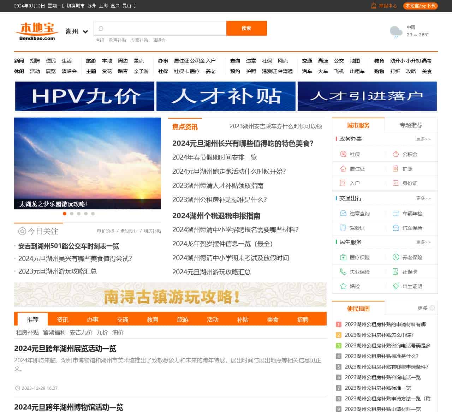Image resolution: width=452 pixels, height=412 pixels.
Task: Click the 举报中心 bell icon in top bar
Action: tap(373, 6)
